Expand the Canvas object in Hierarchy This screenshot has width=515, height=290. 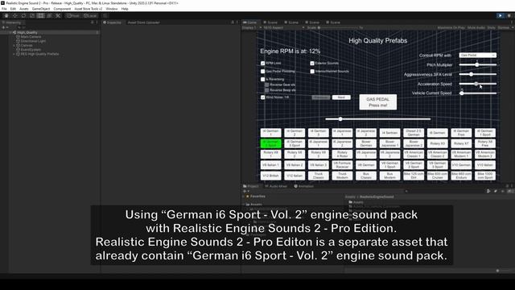(14, 45)
